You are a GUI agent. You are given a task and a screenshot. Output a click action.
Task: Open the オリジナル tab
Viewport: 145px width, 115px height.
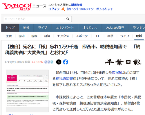coord(90,28)
